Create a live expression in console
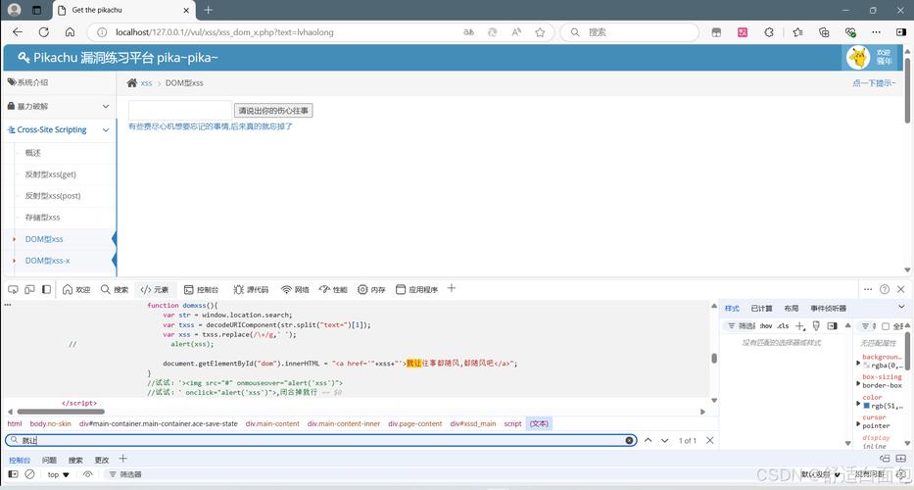Viewport: 914px width, 490px height. click(x=87, y=474)
